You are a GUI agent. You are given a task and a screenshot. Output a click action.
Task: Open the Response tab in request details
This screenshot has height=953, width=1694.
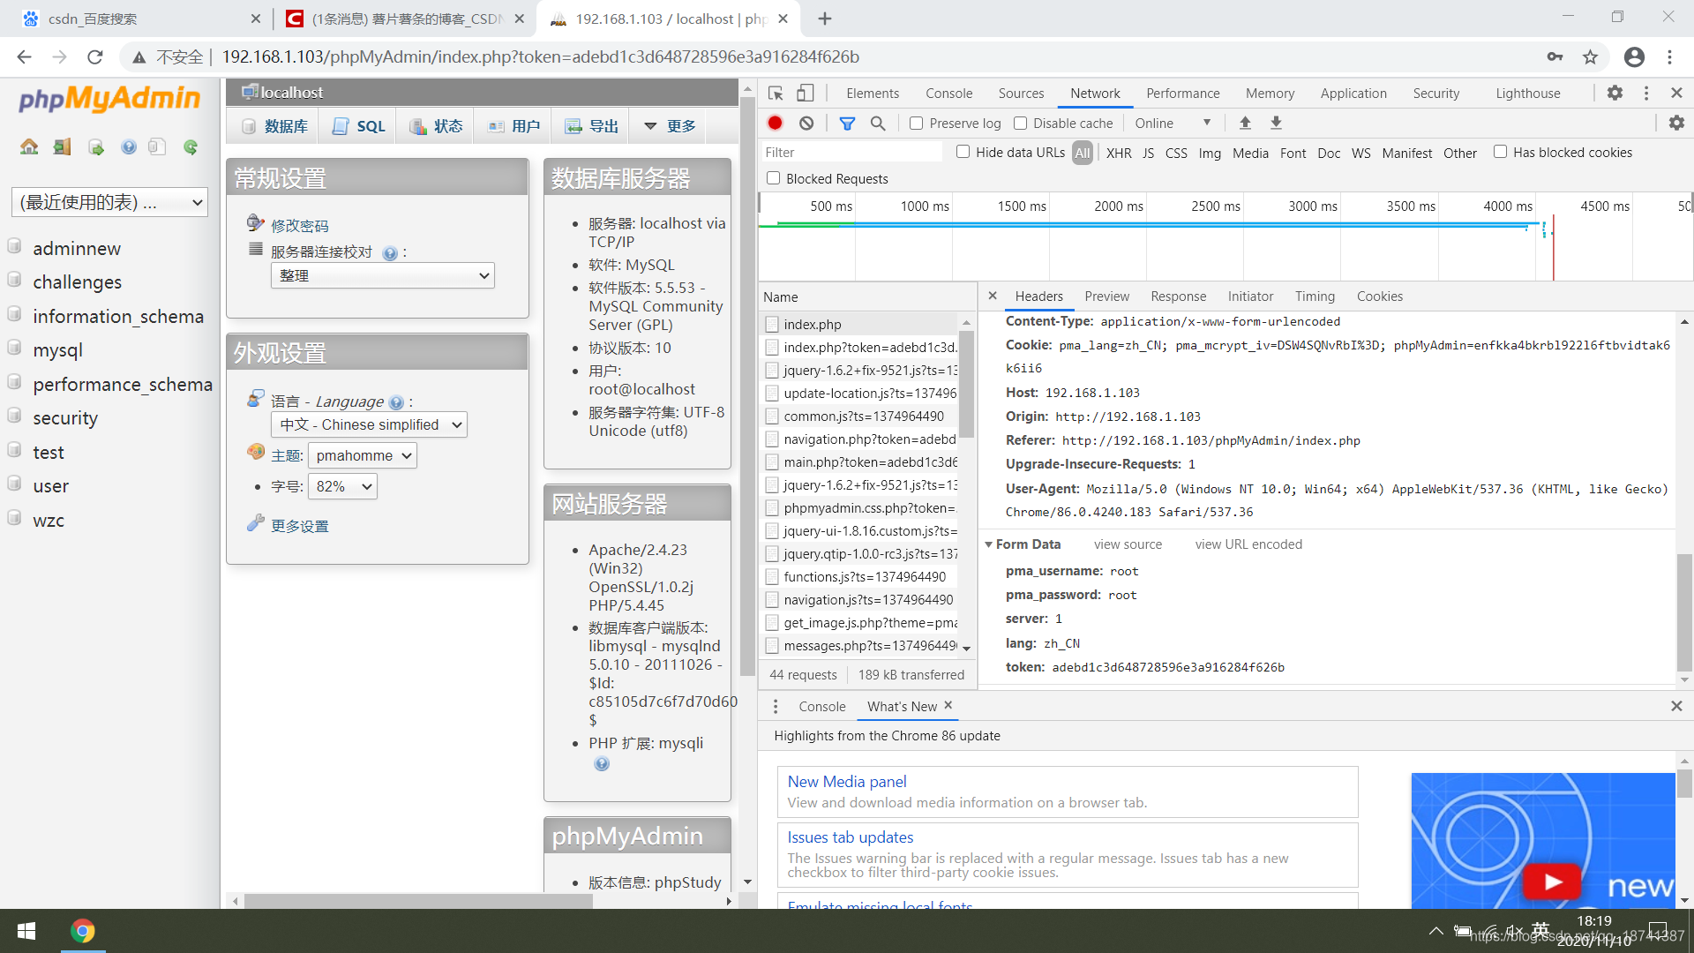click(1178, 296)
